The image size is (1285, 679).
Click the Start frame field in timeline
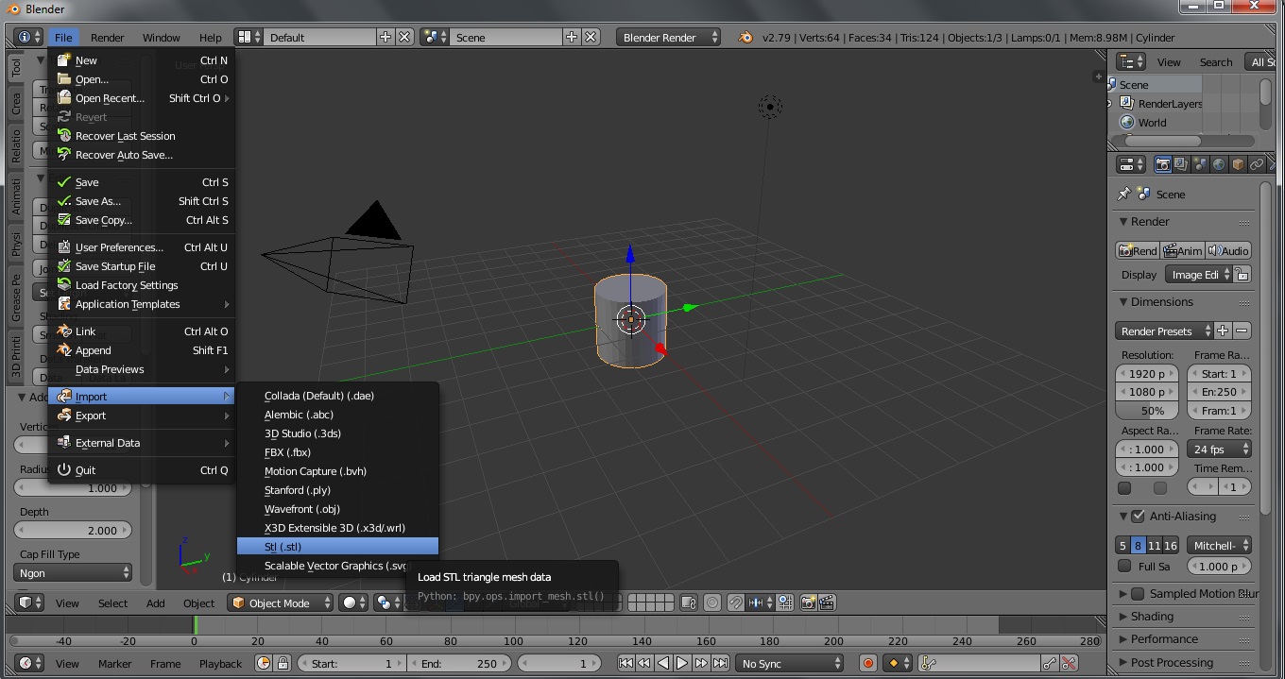(x=351, y=663)
